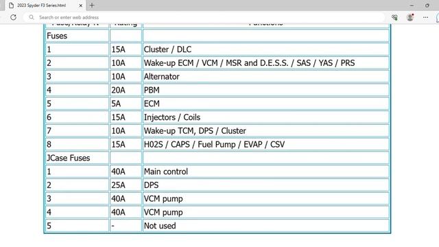Select the '10A' rating for Wake-up TCM row
Screen dimensions: 439x247
coord(126,131)
